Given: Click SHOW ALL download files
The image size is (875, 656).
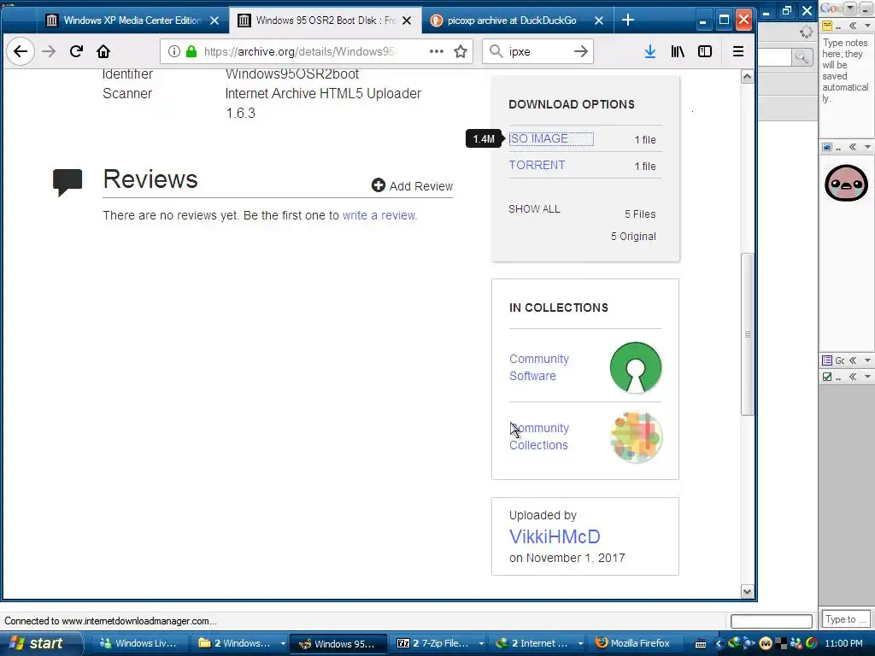Looking at the screenshot, I should [534, 209].
